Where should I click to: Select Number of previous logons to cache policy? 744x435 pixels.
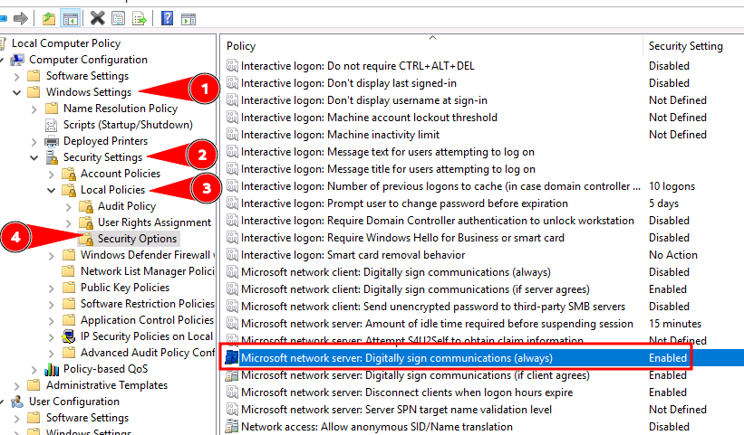(x=440, y=186)
